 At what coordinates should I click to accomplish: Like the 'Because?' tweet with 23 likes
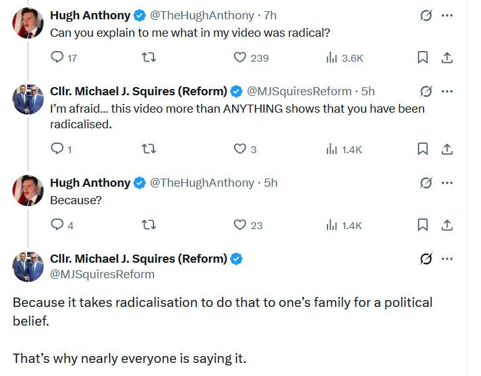240,225
